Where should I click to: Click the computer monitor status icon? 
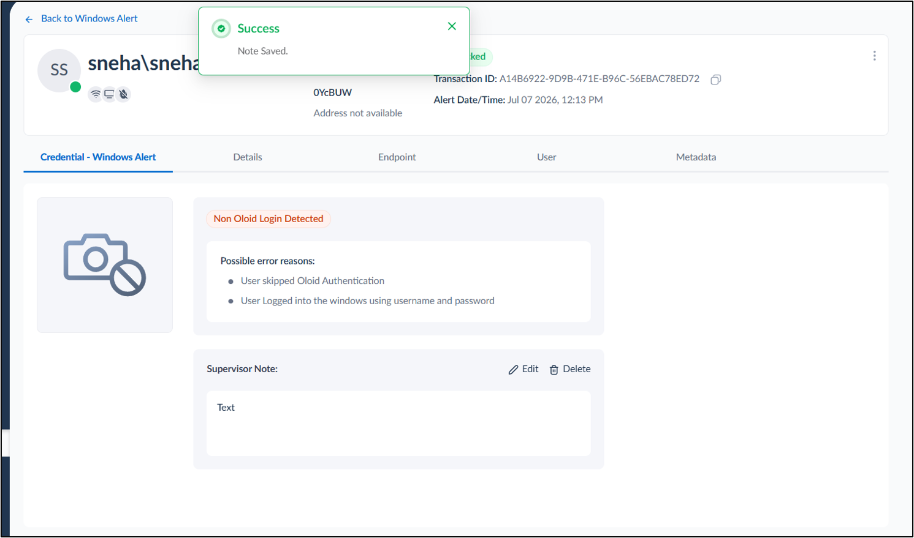coord(109,94)
